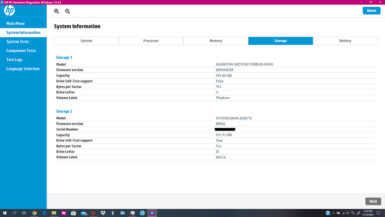Click the HP logo in sidebar

[x=9, y=10]
